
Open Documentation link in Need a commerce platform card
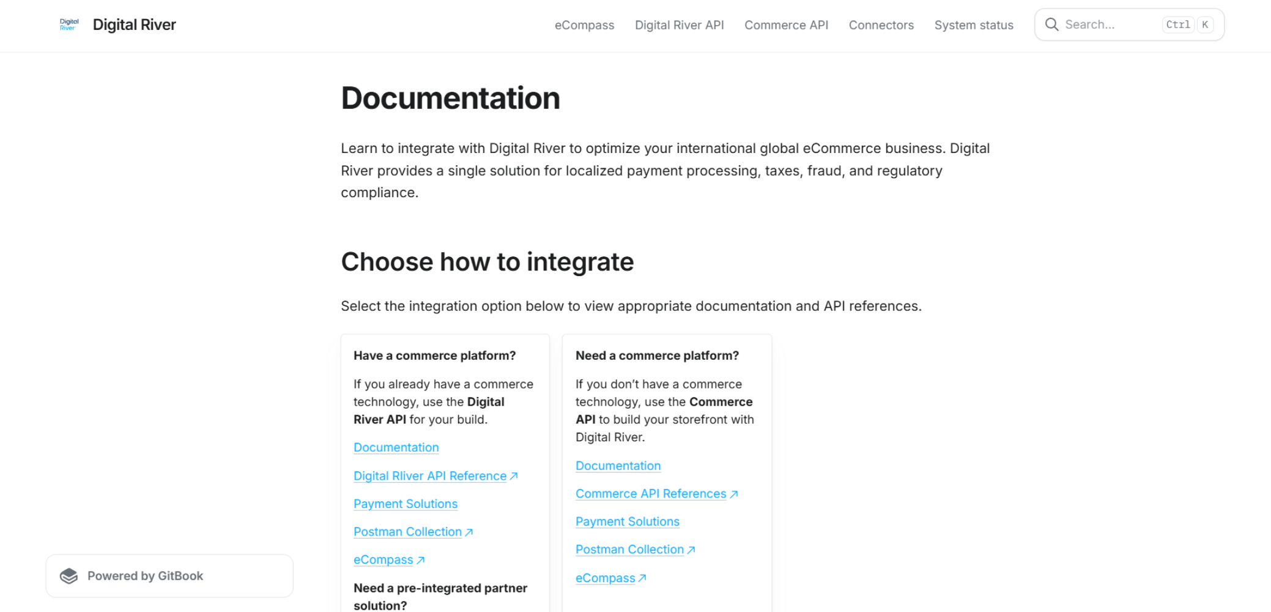point(618,466)
